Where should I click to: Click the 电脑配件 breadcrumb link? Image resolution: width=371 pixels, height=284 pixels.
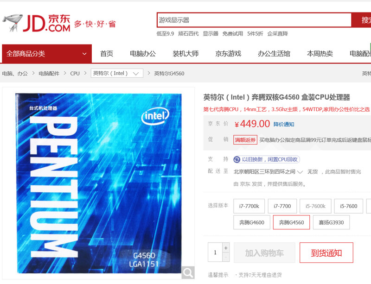pyautogui.click(x=49, y=74)
